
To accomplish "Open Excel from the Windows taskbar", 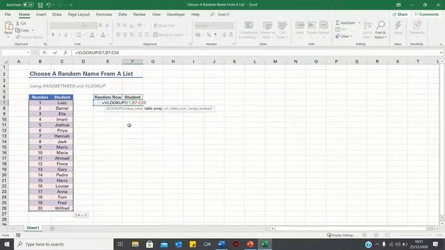I will [264, 244].
